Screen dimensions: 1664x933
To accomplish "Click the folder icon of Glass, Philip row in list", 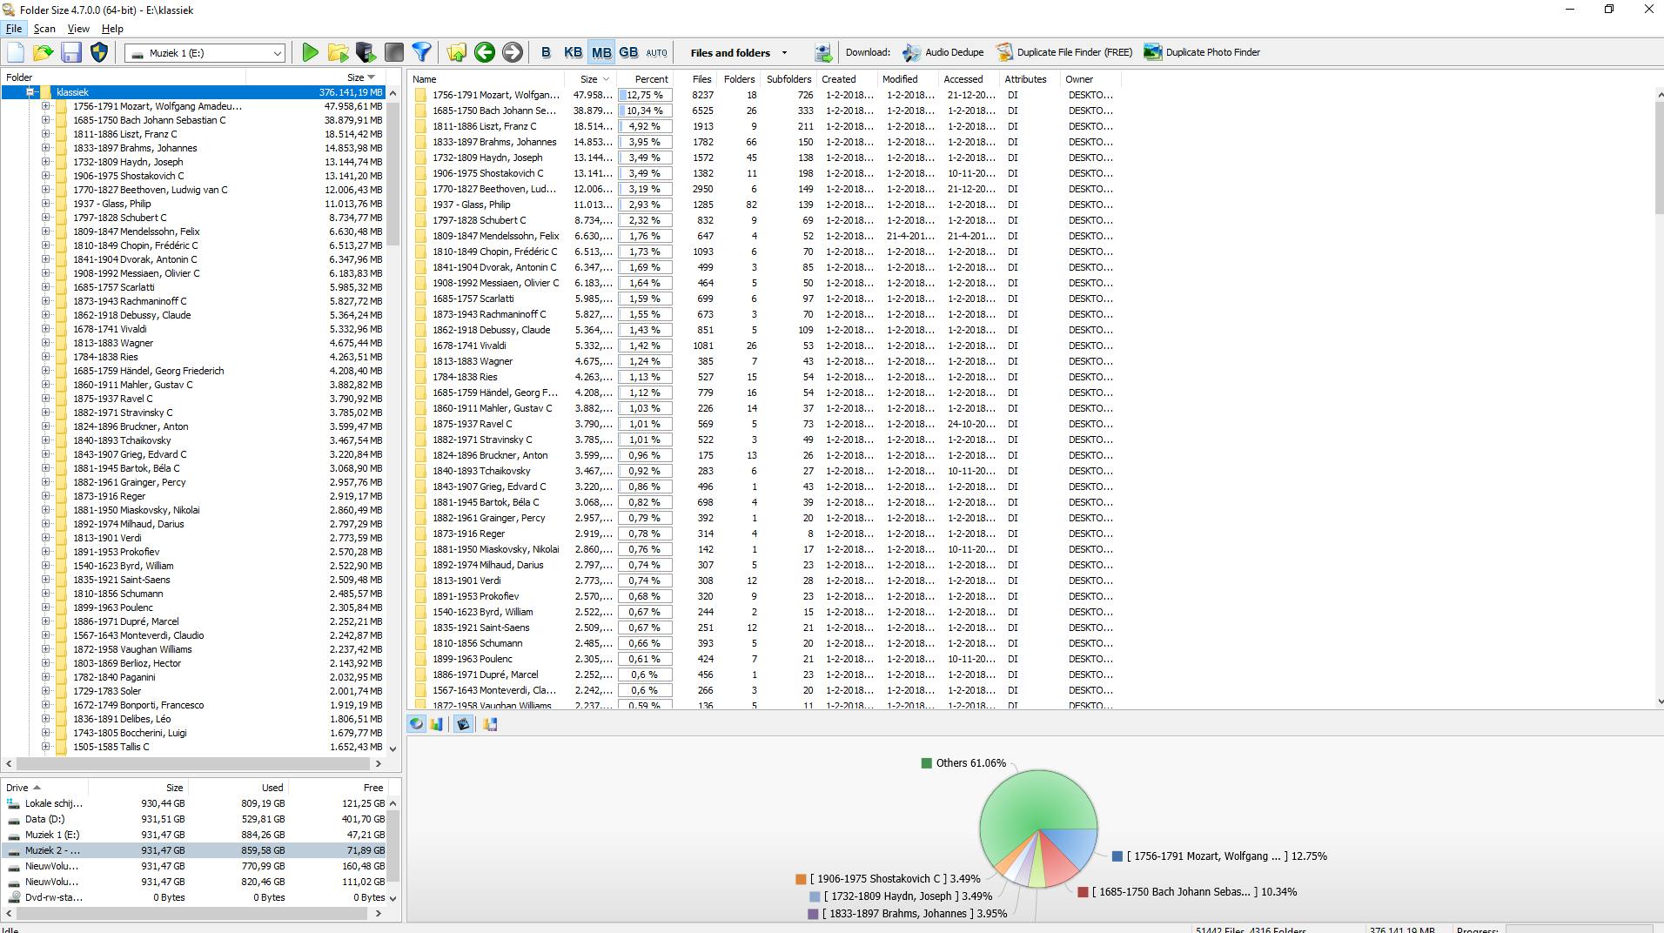I will click(x=421, y=205).
